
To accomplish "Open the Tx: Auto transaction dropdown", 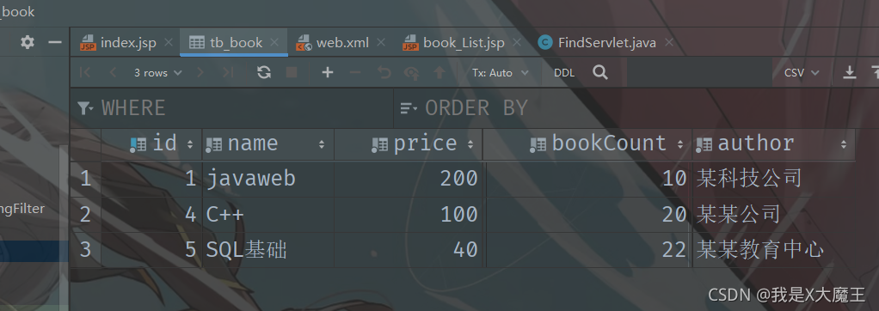I will pyautogui.click(x=500, y=73).
